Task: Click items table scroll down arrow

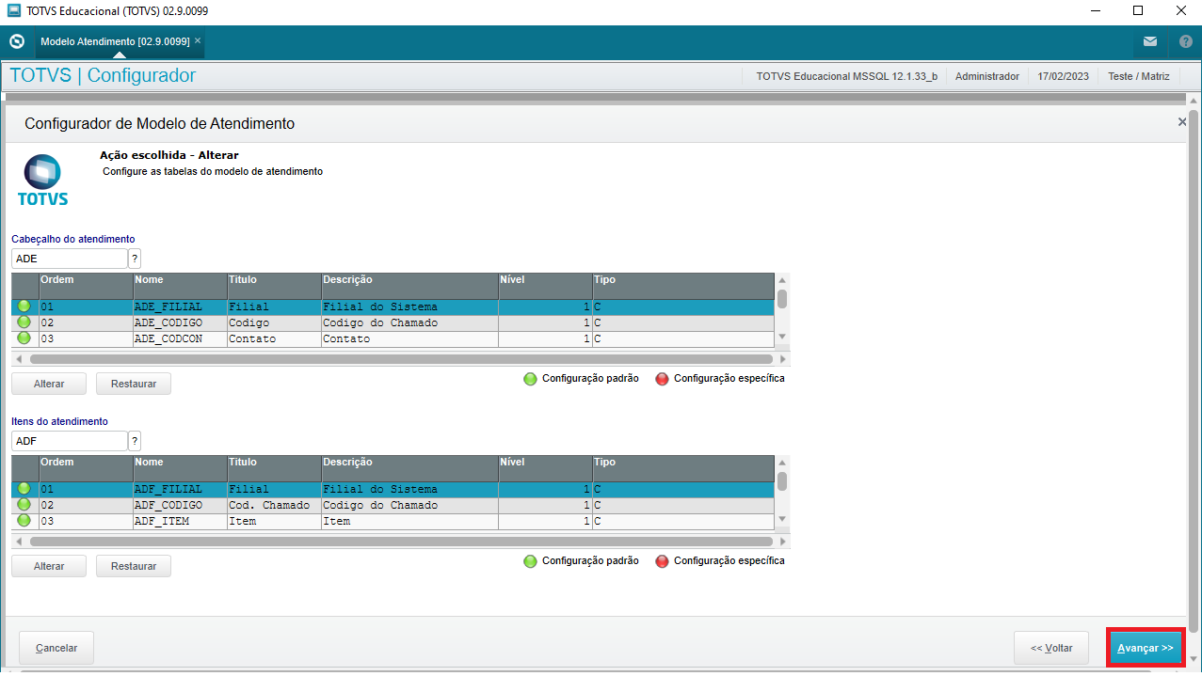Action: (782, 519)
